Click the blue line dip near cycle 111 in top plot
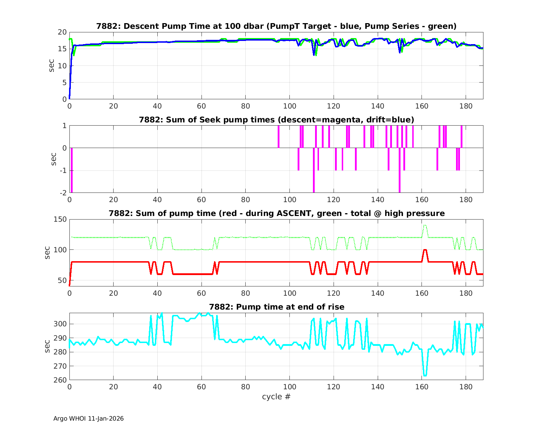534x427 pixels. click(314, 54)
